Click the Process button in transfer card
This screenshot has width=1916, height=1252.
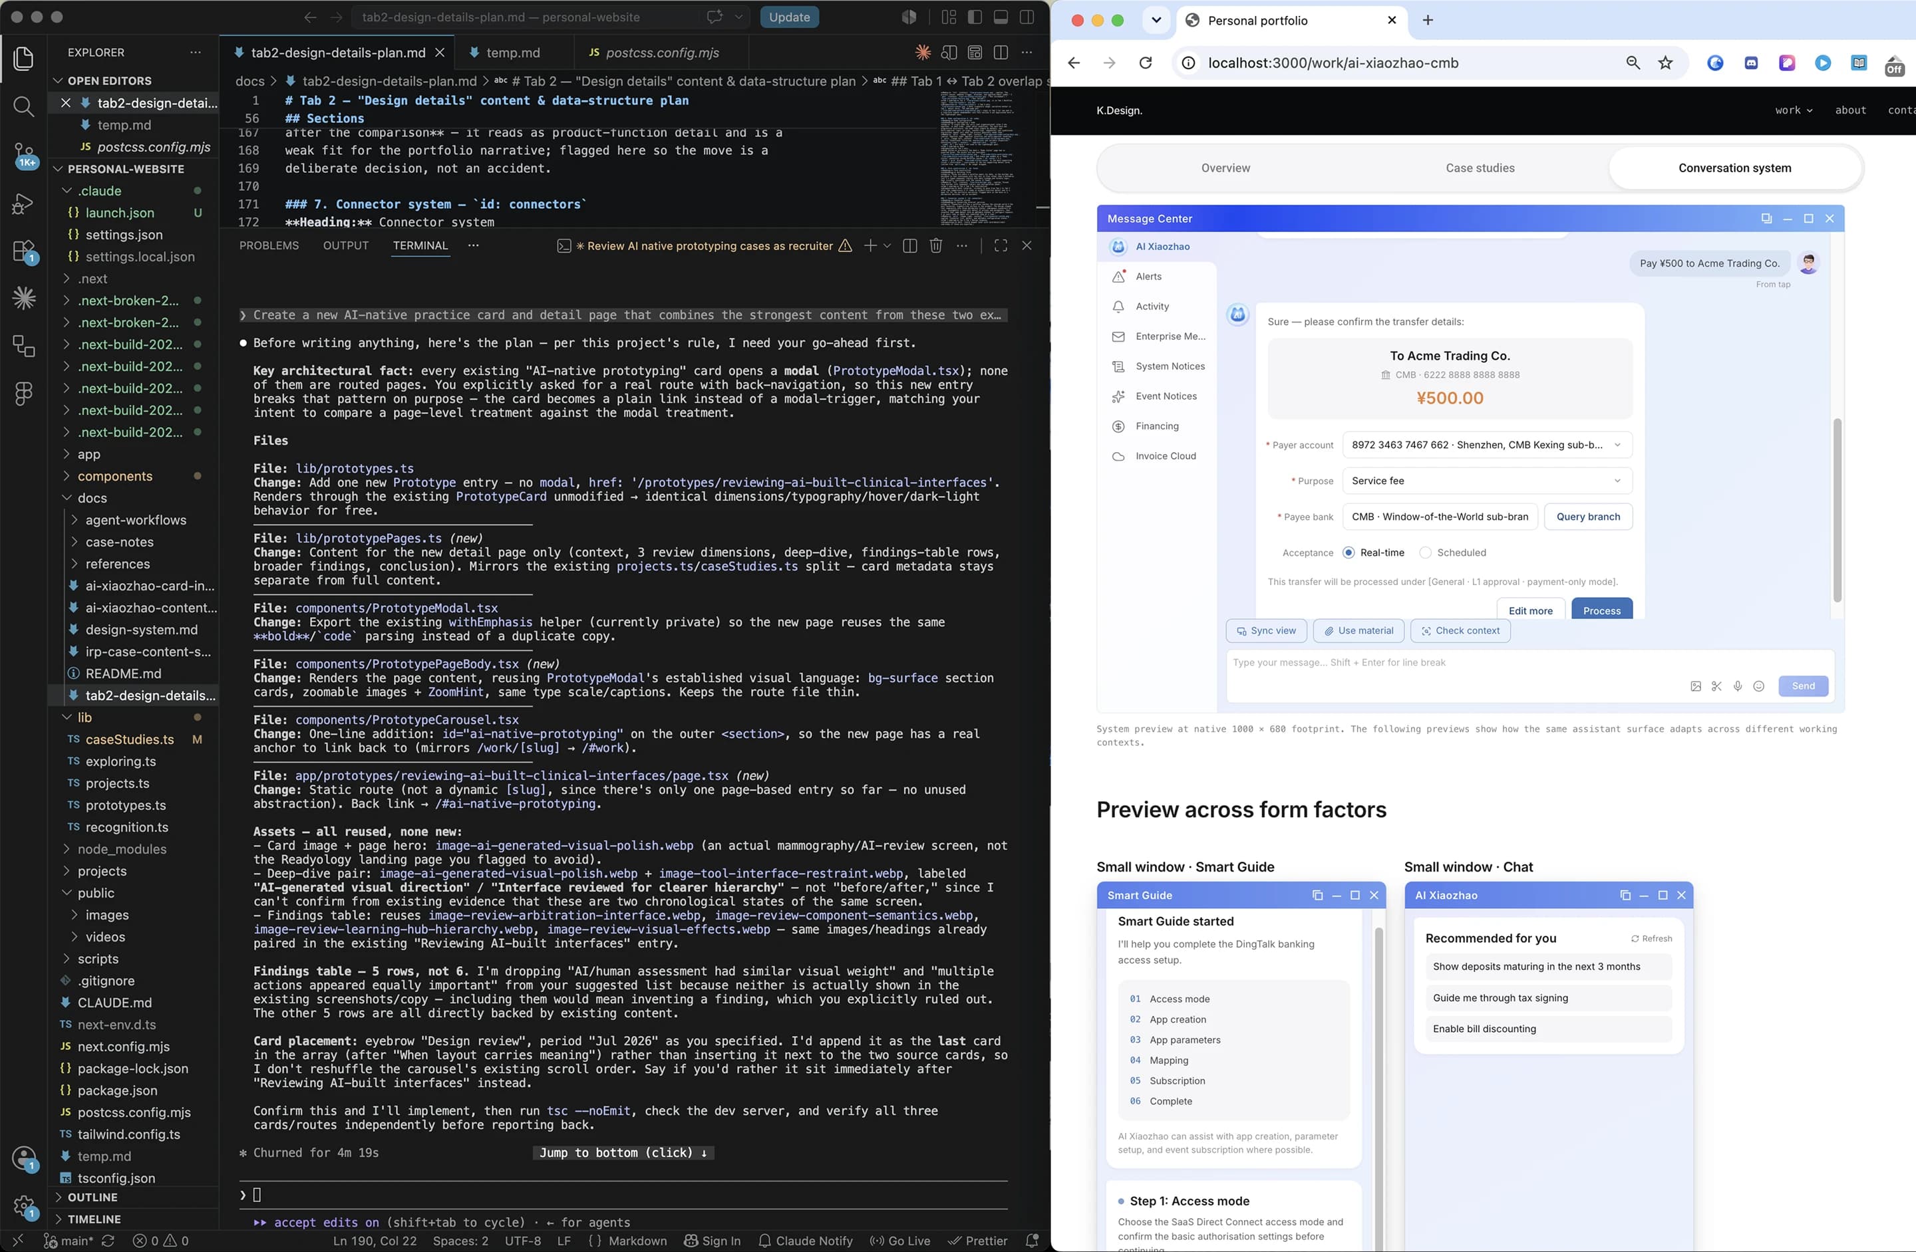[x=1601, y=610]
